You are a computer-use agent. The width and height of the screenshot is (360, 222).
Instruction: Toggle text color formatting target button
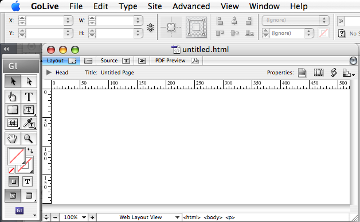[28, 181]
